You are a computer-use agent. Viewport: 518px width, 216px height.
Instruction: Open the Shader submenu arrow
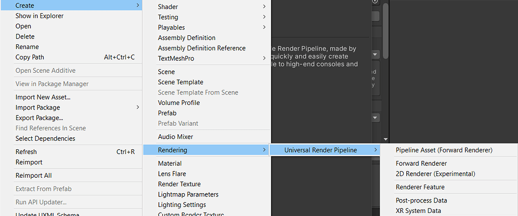coord(264,7)
